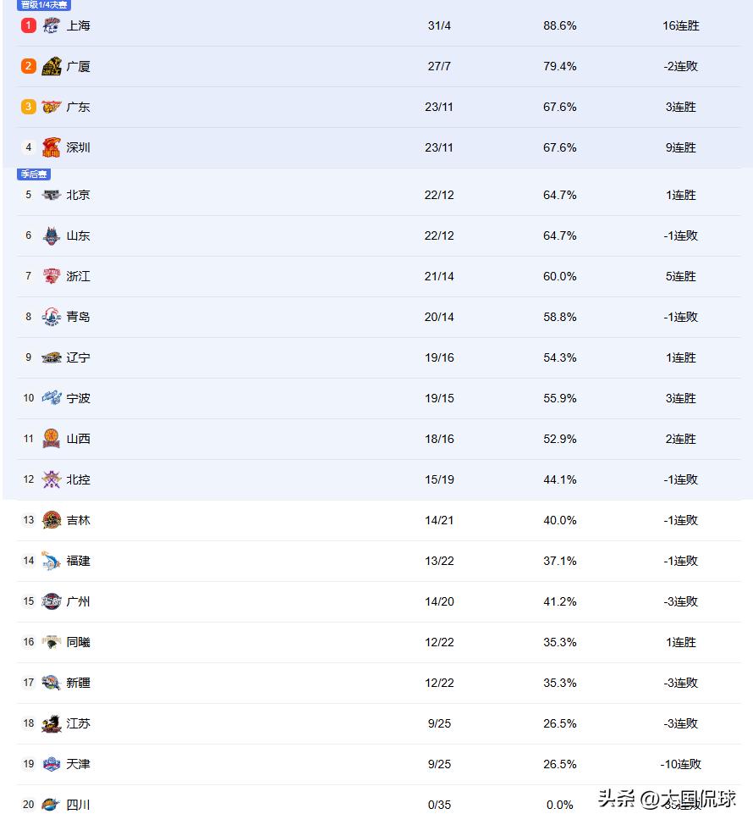This screenshot has height=825, width=753.
Task: Click the Qingdao team logo icon
Action: [52, 317]
